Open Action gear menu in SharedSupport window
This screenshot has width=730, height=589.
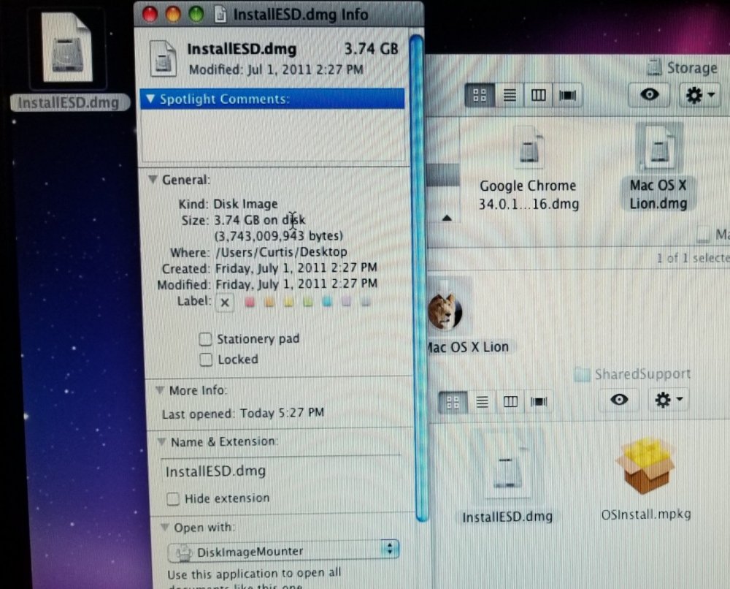[669, 400]
